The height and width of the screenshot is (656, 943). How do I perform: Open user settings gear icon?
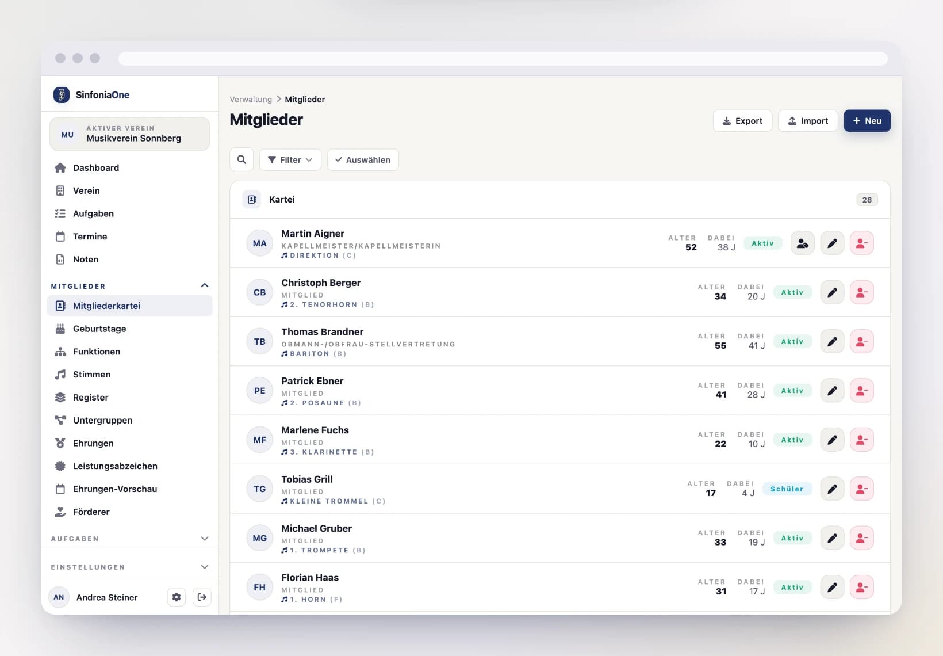pos(177,597)
